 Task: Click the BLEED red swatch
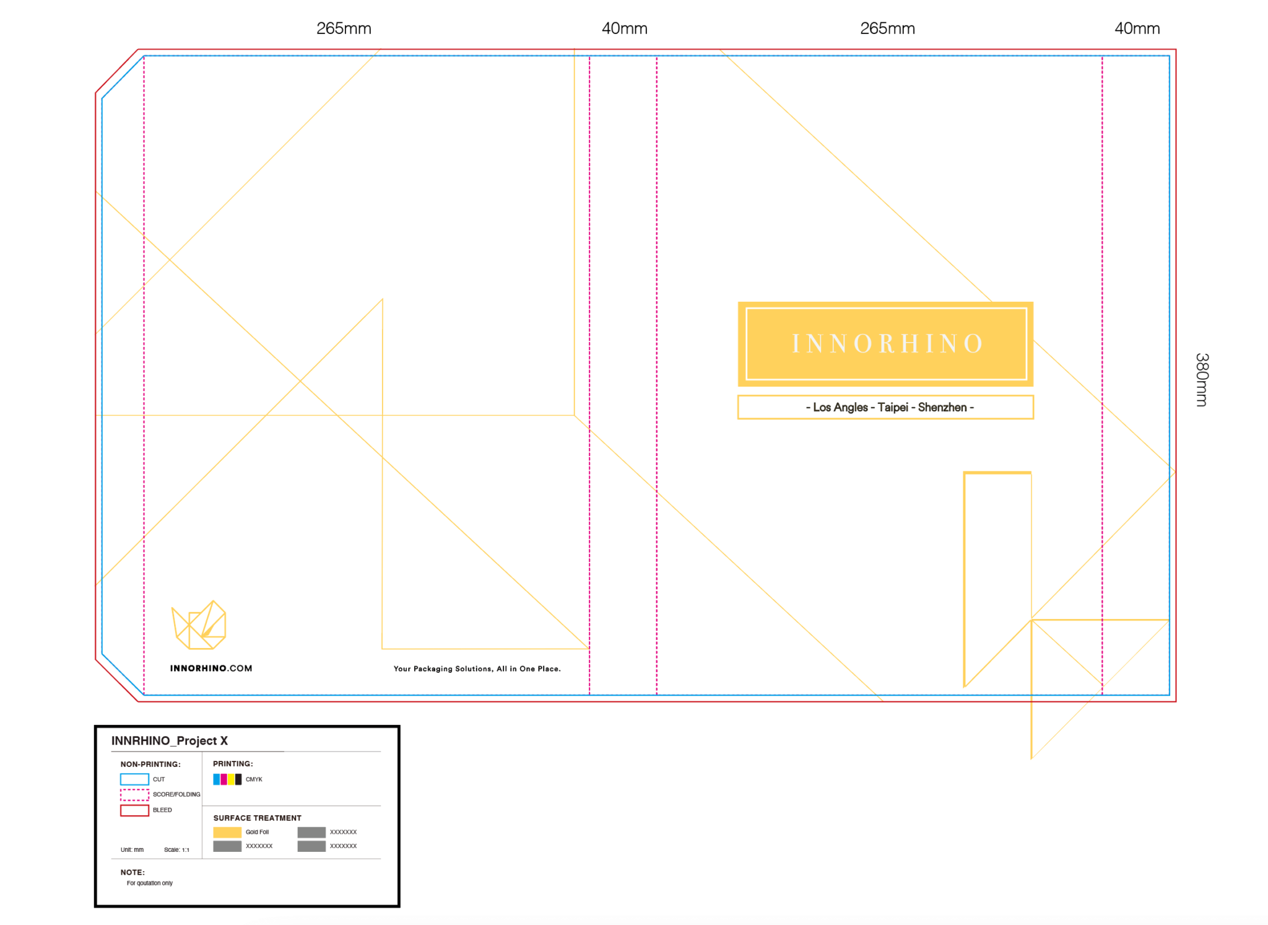click(133, 810)
